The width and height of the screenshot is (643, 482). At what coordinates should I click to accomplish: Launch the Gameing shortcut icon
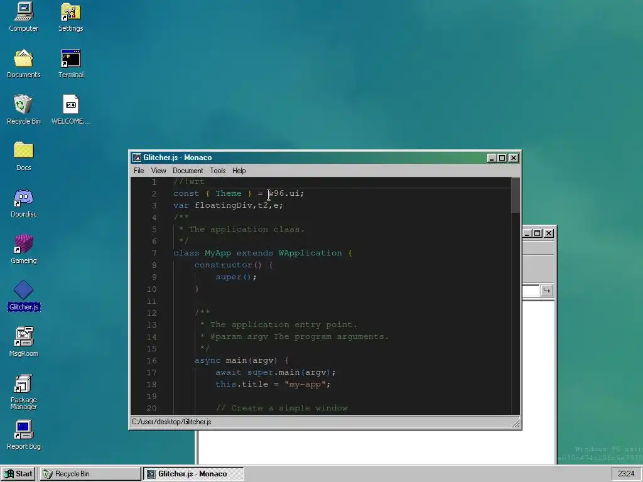23,249
